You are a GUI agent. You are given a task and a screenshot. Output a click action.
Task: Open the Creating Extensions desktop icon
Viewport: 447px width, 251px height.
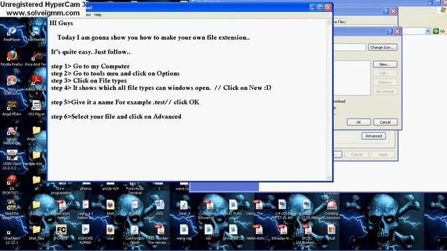331,205
